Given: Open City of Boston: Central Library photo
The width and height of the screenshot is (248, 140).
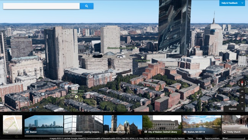Looking at the screenshot, I should (x=162, y=125).
